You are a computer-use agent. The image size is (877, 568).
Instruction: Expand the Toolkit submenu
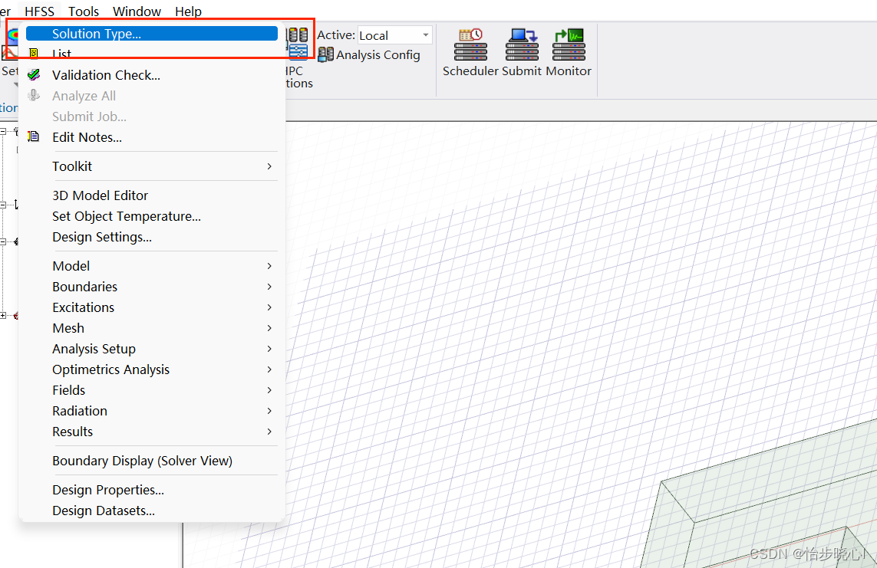pos(152,166)
